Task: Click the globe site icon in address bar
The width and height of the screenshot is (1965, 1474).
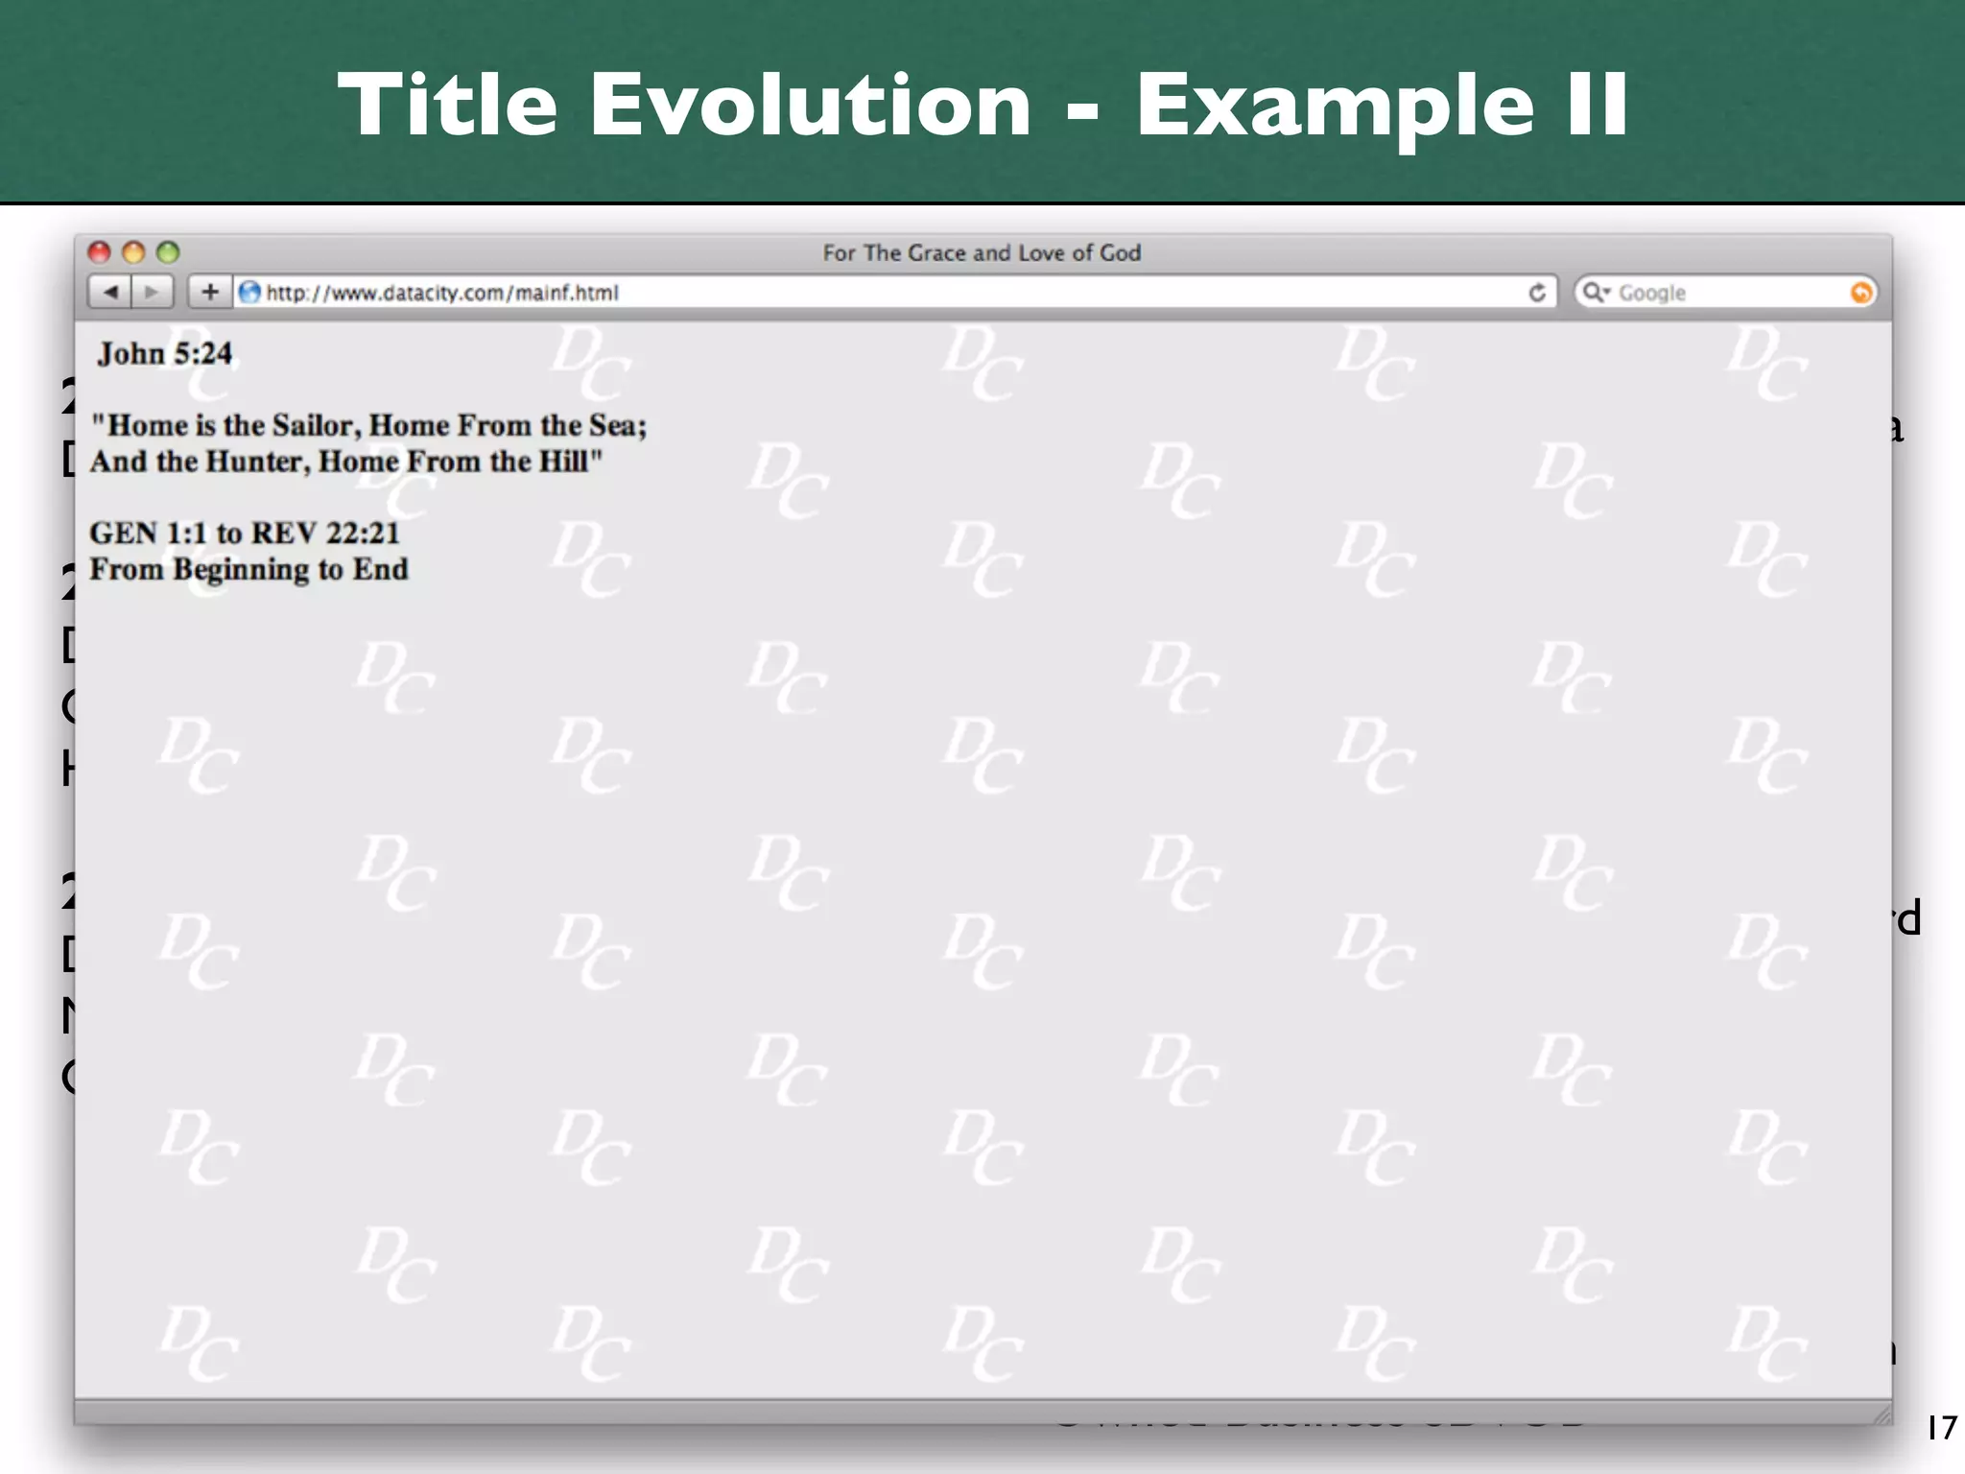Action: [249, 292]
